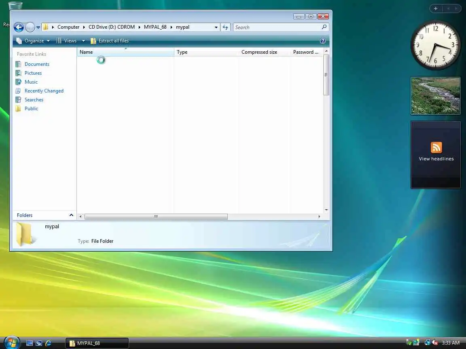Sort by Type column header
Viewport: 466px width, 349px height.
[x=206, y=52]
